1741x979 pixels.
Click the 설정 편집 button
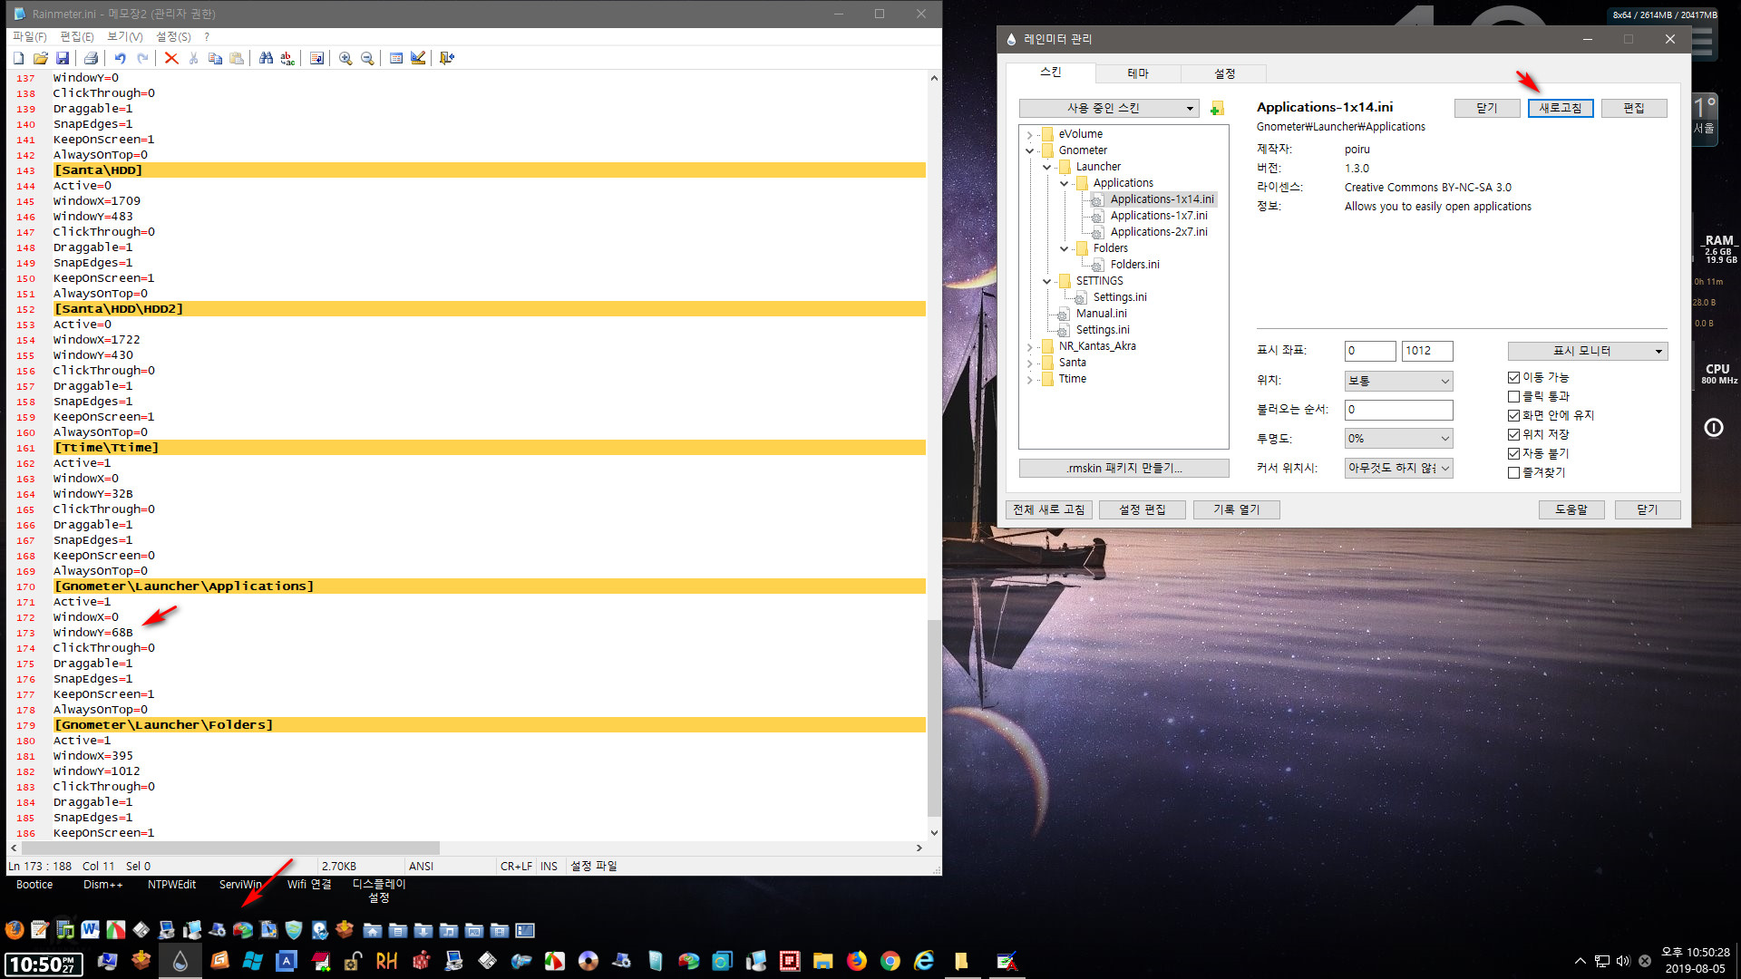1143,509
